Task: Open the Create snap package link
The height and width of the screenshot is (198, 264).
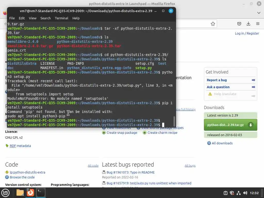Action: [122, 133]
